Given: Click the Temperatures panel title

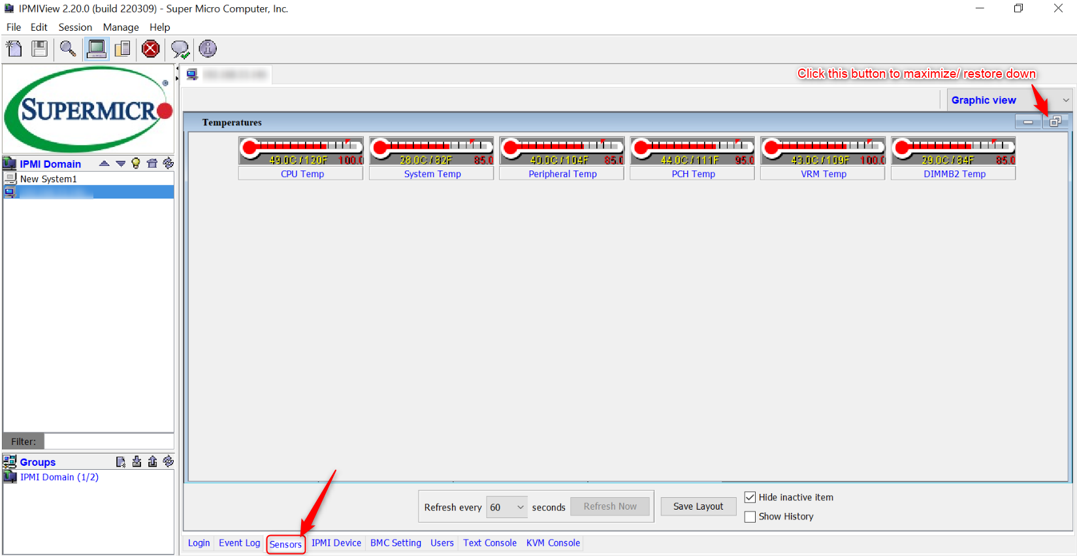Looking at the screenshot, I should pyautogui.click(x=232, y=122).
